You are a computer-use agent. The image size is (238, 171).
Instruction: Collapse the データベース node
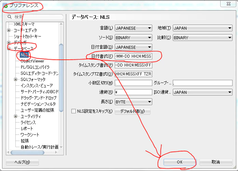click(9, 48)
